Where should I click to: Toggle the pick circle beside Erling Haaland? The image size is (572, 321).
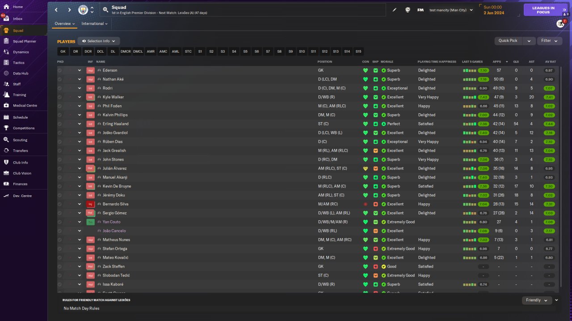[x=60, y=124]
